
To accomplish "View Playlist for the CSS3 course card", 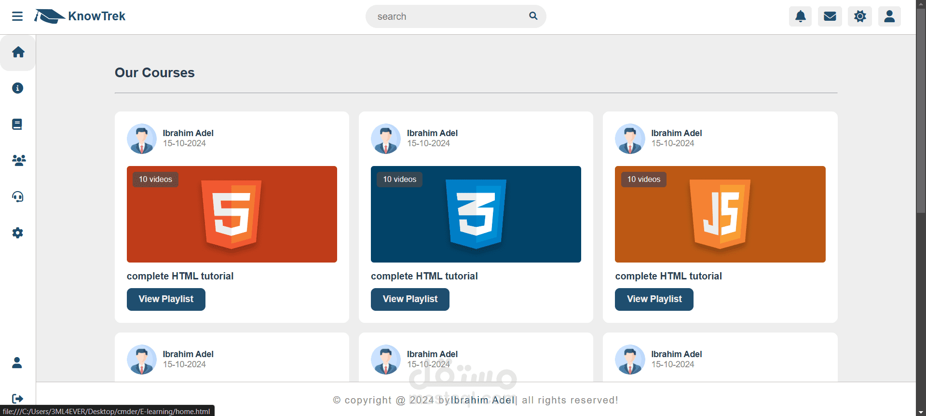I will click(410, 299).
